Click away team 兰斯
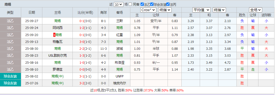 coord(119,21)
